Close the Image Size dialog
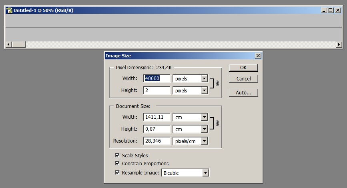 coord(258,56)
